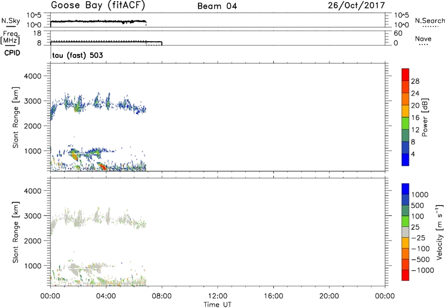Viewport: 445px width, 308px height.
Task: Click the "-25" label on Velocity color bar
Action: (418, 238)
